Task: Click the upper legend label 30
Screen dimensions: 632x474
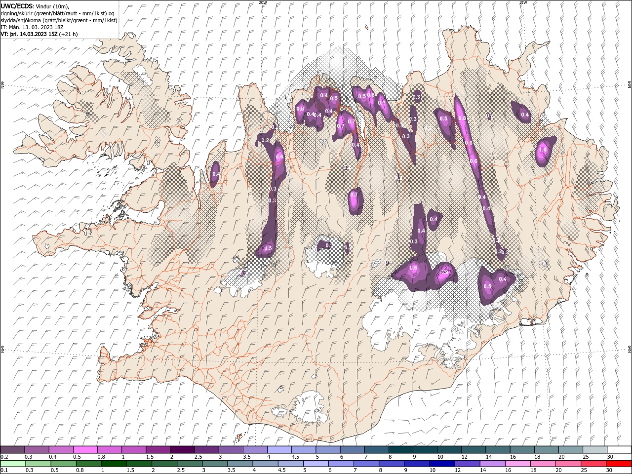Action: [x=610, y=457]
